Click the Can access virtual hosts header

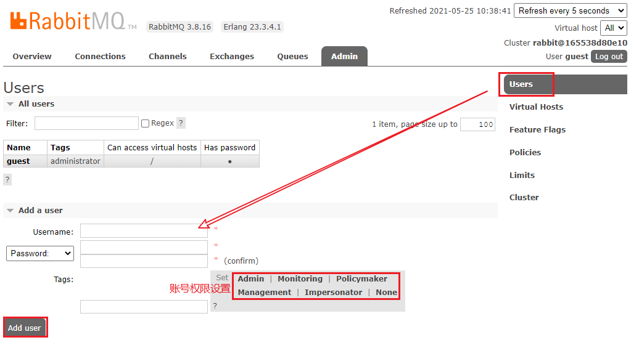pos(152,148)
